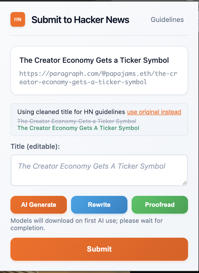Viewport: 199px width, 273px height.
Task: Focus the editable title text area
Action: click(x=99, y=173)
